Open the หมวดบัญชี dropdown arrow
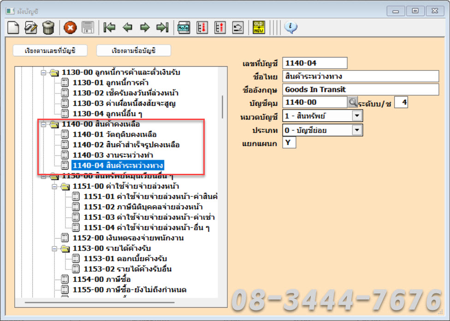450x321 pixels. [x=357, y=116]
